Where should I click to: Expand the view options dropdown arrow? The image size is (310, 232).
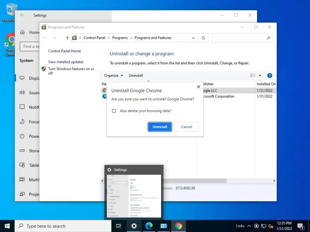coord(260,75)
